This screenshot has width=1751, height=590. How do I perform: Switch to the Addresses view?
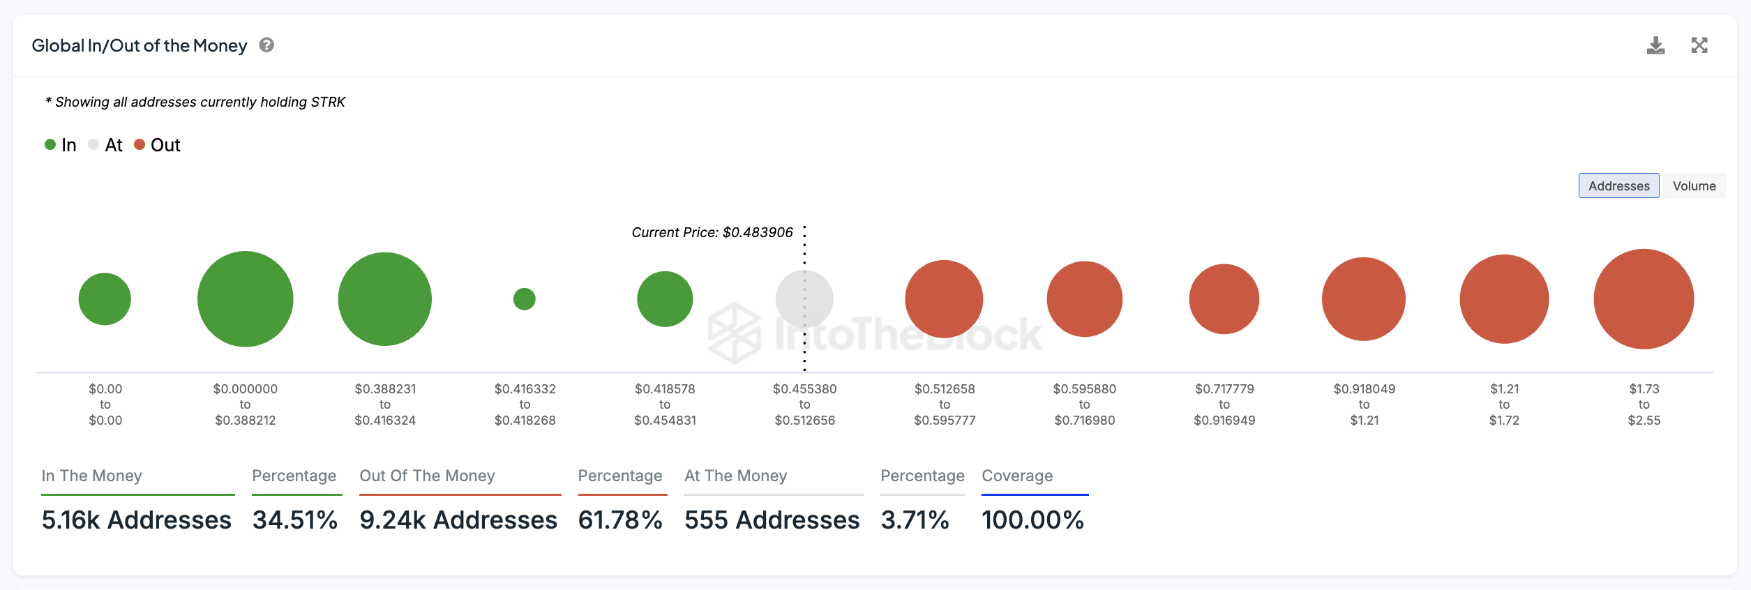tap(1618, 186)
